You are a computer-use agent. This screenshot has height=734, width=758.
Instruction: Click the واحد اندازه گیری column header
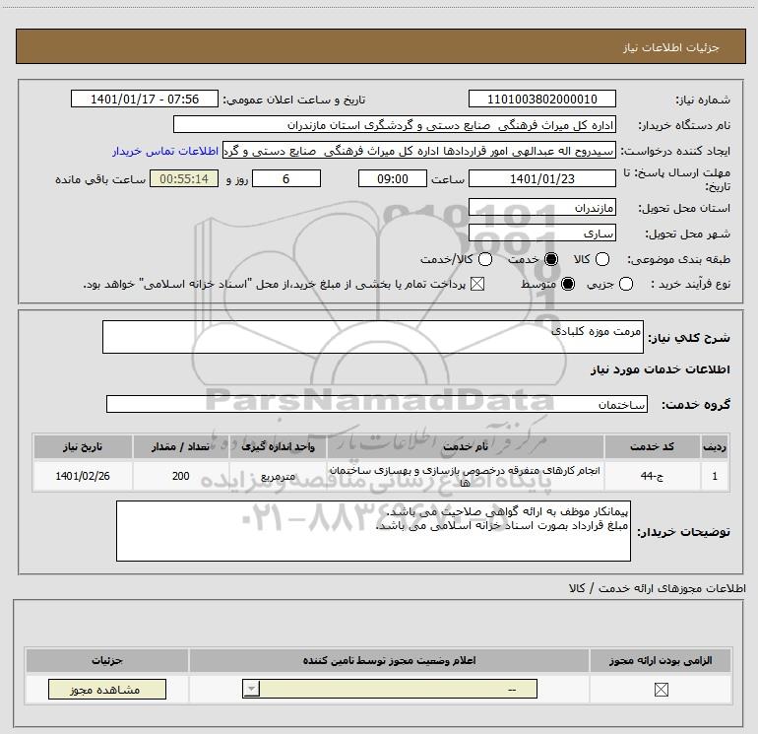tap(278, 446)
